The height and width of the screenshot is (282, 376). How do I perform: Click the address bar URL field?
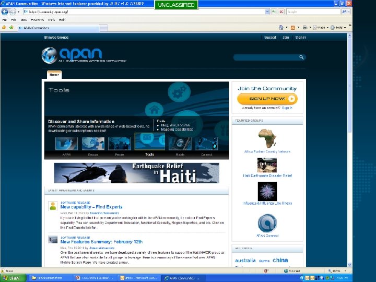(144, 11)
